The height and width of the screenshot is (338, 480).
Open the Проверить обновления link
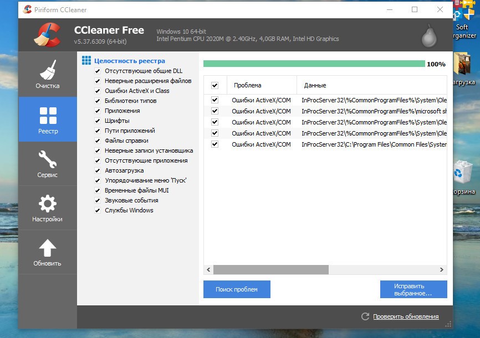pyautogui.click(x=405, y=316)
